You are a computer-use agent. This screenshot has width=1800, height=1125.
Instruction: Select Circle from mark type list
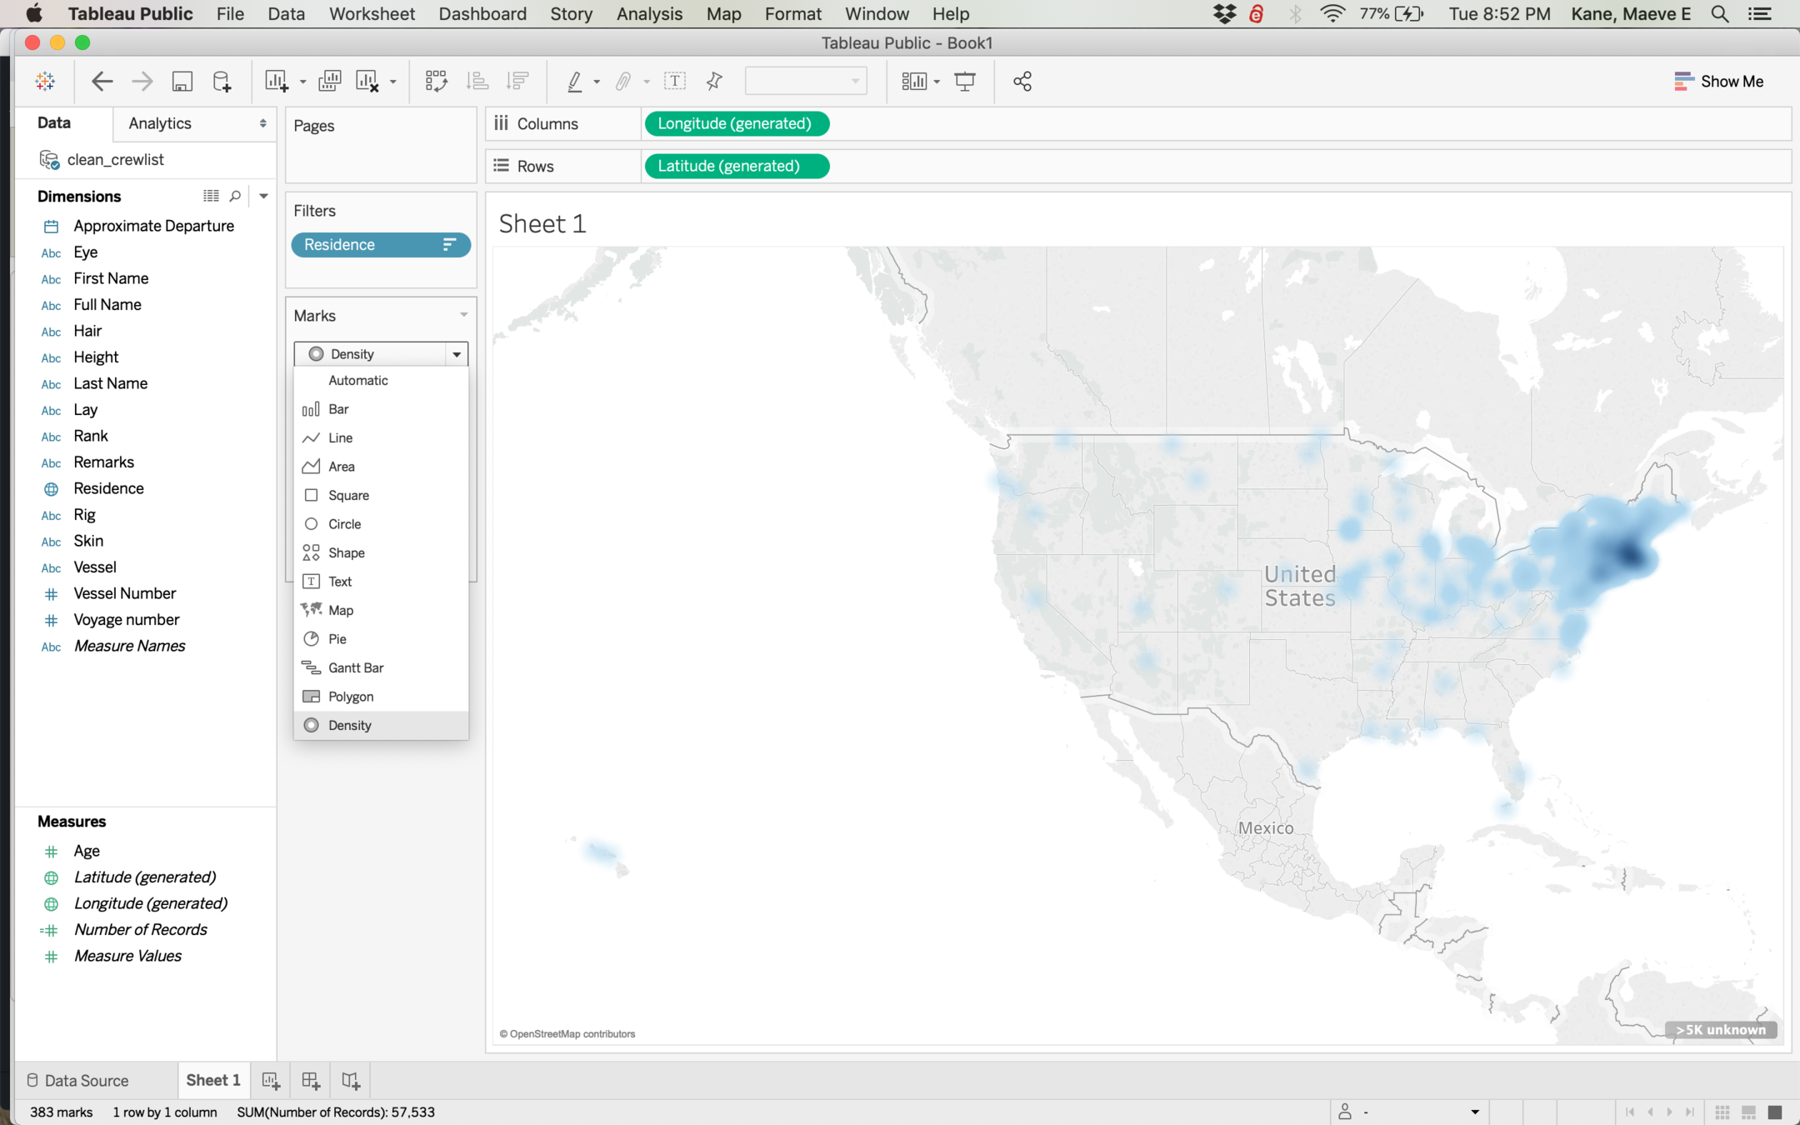tap(344, 524)
